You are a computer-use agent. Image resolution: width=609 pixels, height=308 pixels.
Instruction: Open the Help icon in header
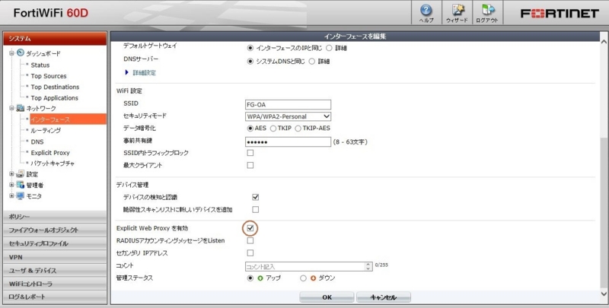pyautogui.click(x=426, y=13)
